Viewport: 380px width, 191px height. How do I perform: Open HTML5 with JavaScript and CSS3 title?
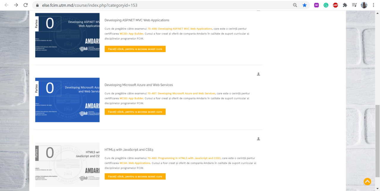pos(129,150)
